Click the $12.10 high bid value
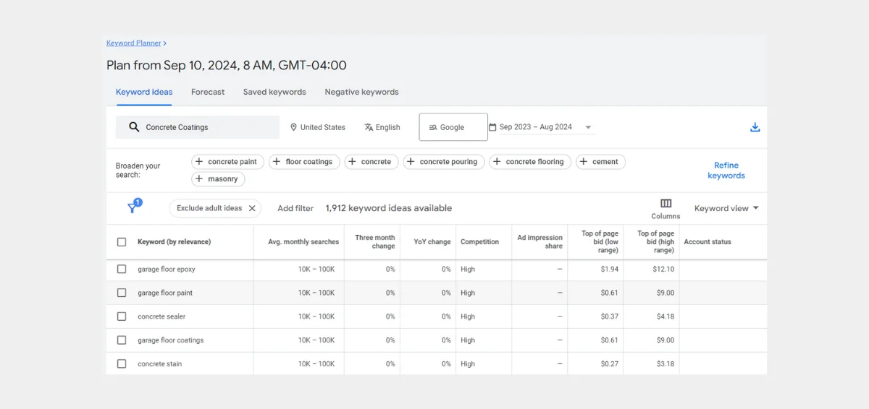 point(663,269)
